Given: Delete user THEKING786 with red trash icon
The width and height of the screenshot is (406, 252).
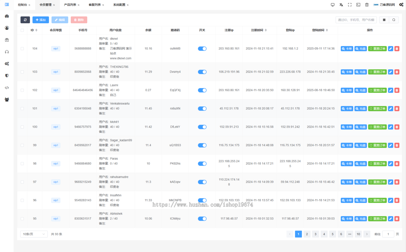Looking at the screenshot, I should point(397,72).
